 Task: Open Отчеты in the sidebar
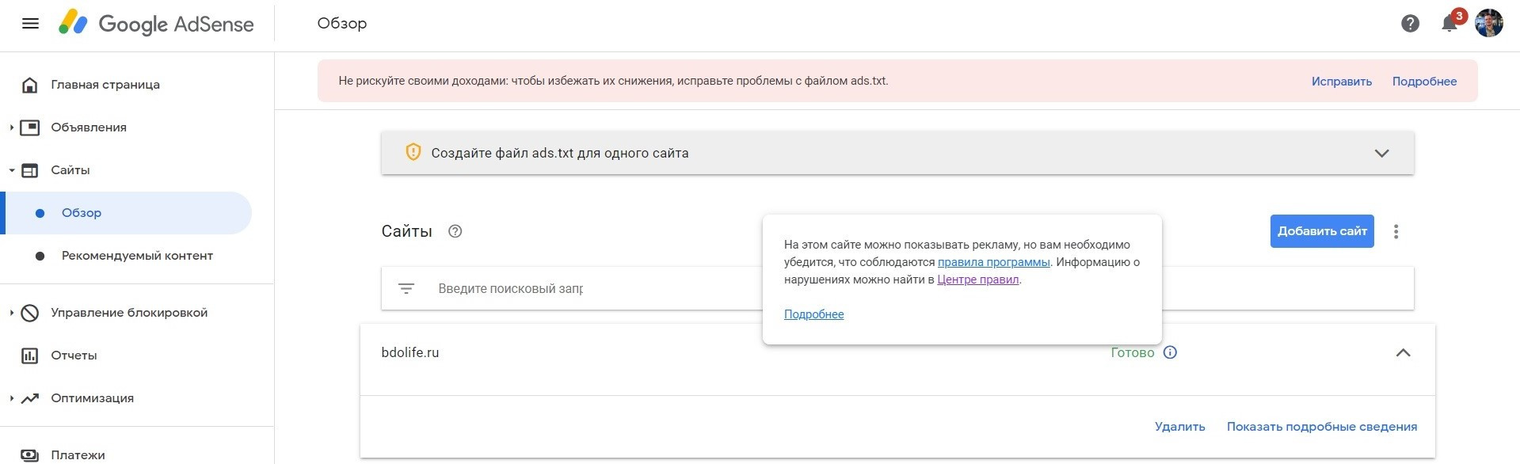74,356
